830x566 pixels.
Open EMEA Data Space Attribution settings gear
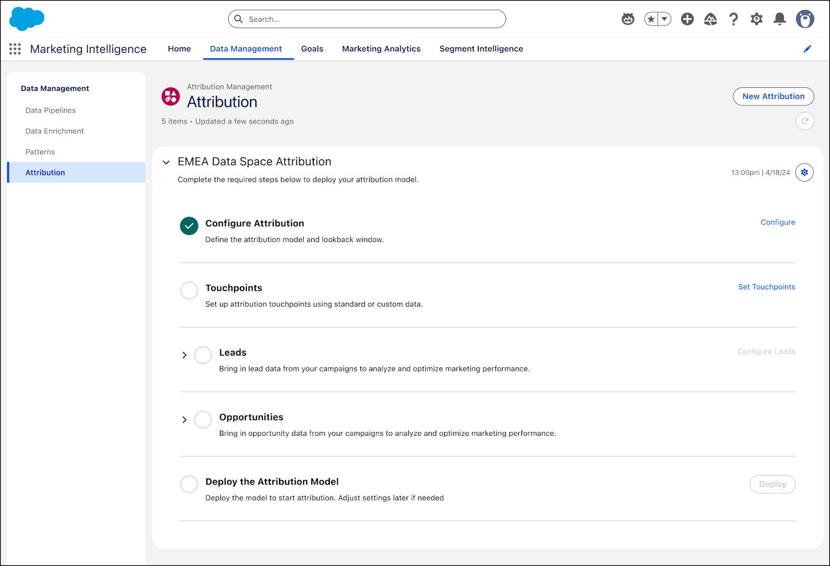(x=804, y=172)
